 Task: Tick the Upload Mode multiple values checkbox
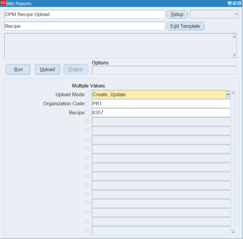click(x=87, y=94)
